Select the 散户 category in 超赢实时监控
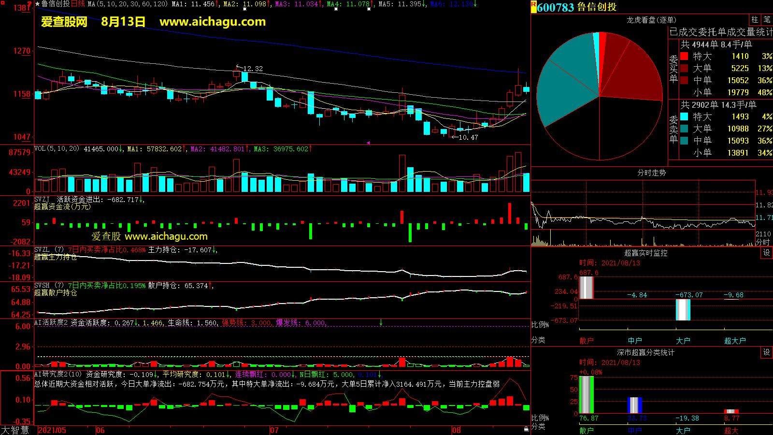The image size is (773, 435). [586, 341]
